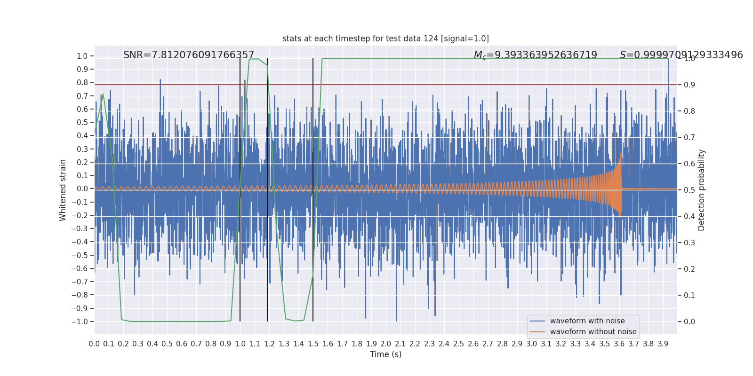Click the 0.3 tick label on the time axis
This screenshot has width=753, height=376.
138,344
